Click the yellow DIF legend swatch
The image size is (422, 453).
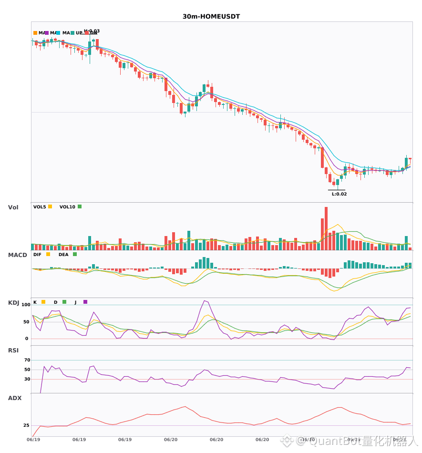click(x=48, y=254)
